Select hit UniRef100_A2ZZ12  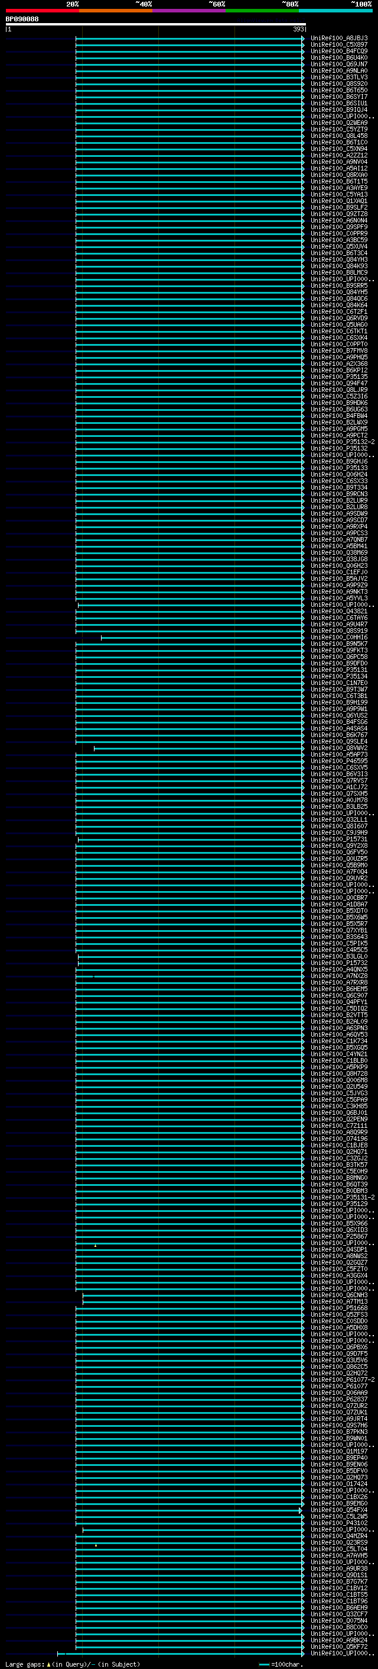(x=339, y=156)
